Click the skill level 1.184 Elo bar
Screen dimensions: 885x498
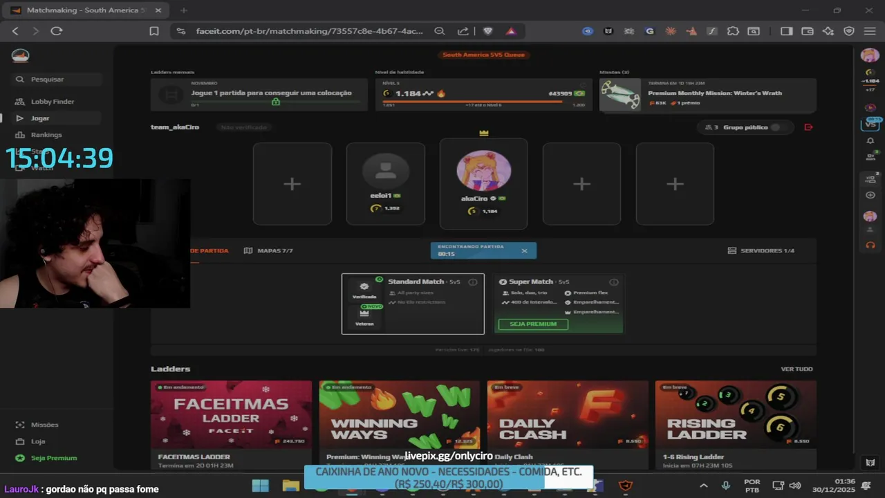483,95
